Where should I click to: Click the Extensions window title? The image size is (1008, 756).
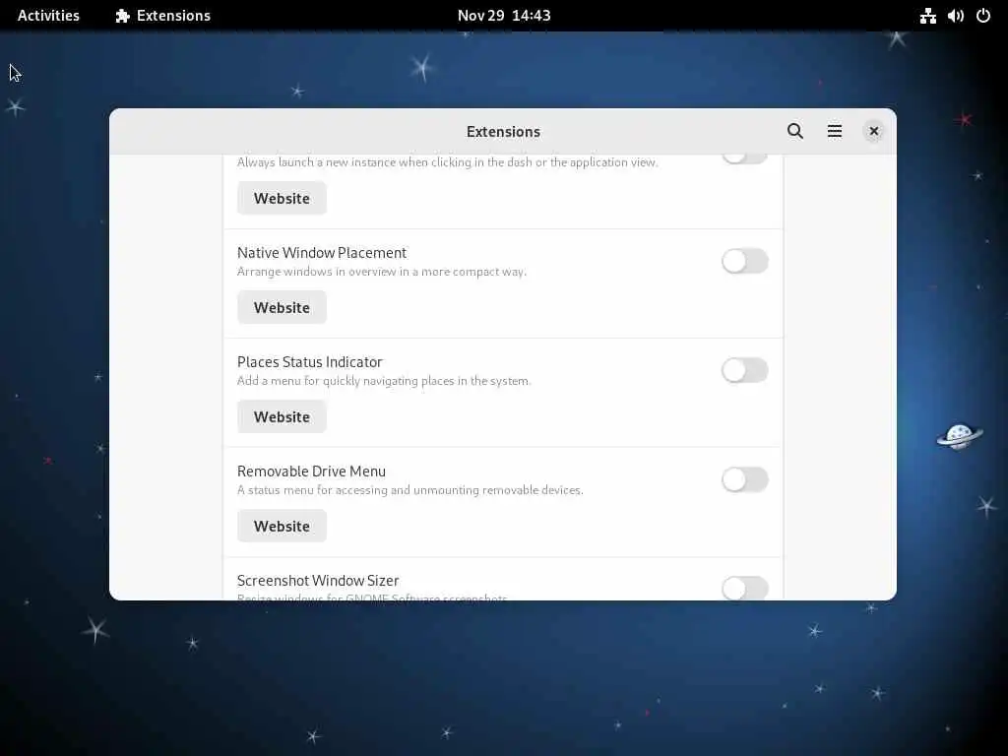click(x=503, y=131)
